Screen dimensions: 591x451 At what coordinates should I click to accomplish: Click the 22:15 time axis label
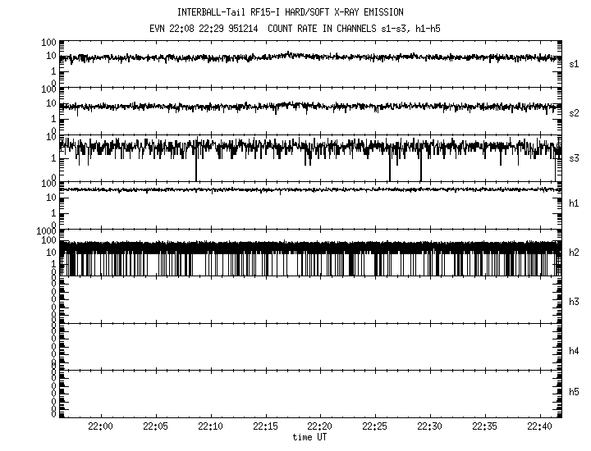click(265, 426)
